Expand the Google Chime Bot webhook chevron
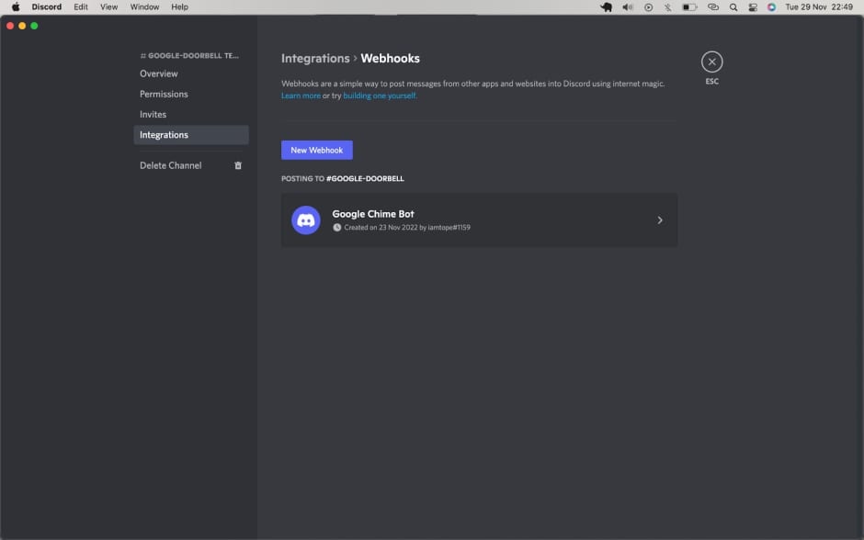 660,220
